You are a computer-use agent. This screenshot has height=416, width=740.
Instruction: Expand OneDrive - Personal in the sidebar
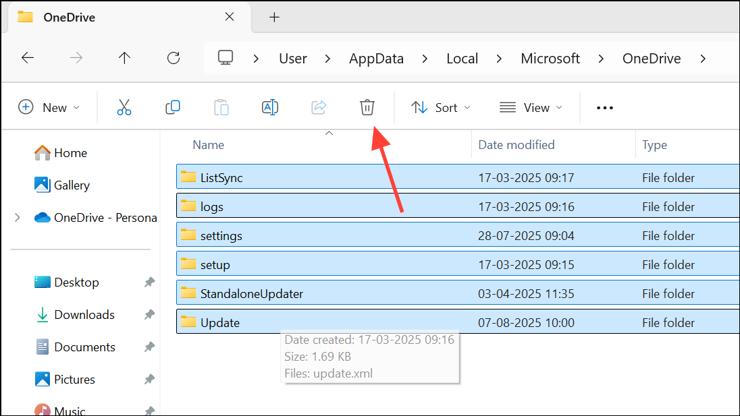pos(17,217)
